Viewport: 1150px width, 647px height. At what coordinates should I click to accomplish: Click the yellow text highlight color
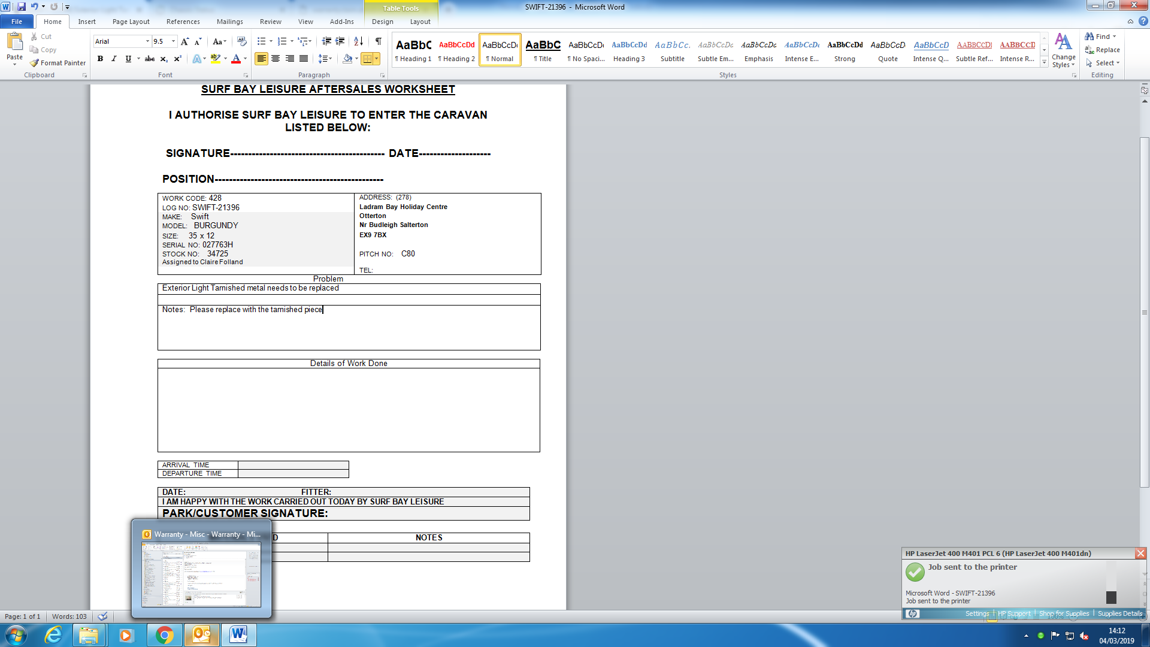(215, 59)
